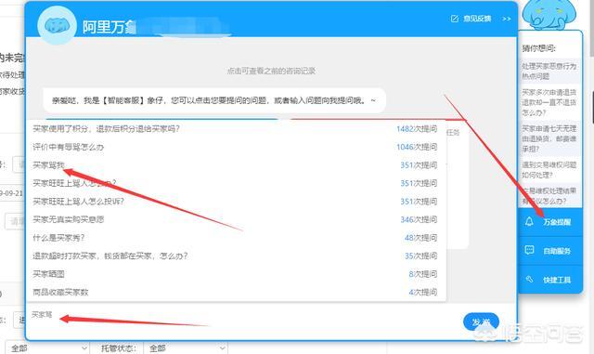
Task: Open 点击可查看之前的咨询记录 history link
Action: pos(271,71)
